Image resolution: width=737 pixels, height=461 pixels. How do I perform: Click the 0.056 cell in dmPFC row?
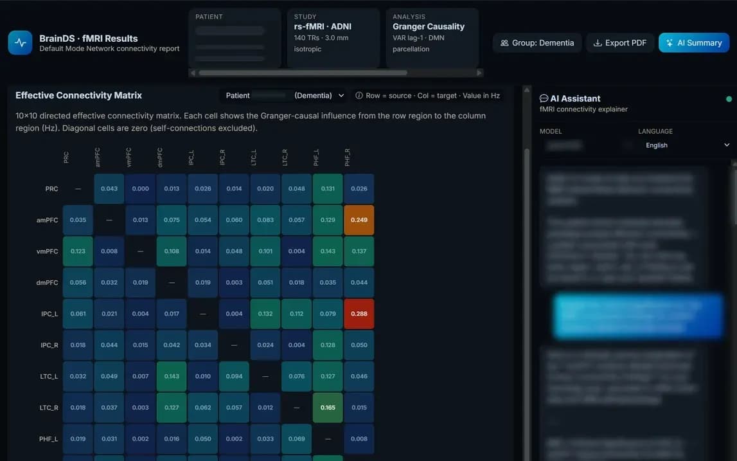click(x=78, y=282)
